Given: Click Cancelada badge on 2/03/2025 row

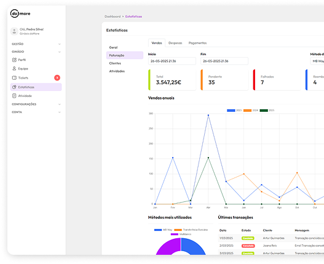Looking at the screenshot, I should pyautogui.click(x=248, y=246).
